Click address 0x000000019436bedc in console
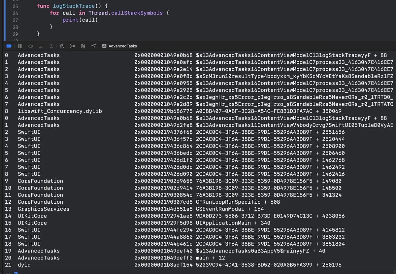396x274 pixels. point(164,153)
